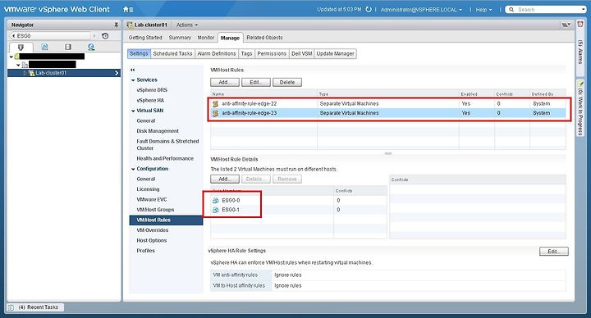This screenshot has width=591, height=318.
Task: Sort rules table by Name column header
Action: (263, 94)
